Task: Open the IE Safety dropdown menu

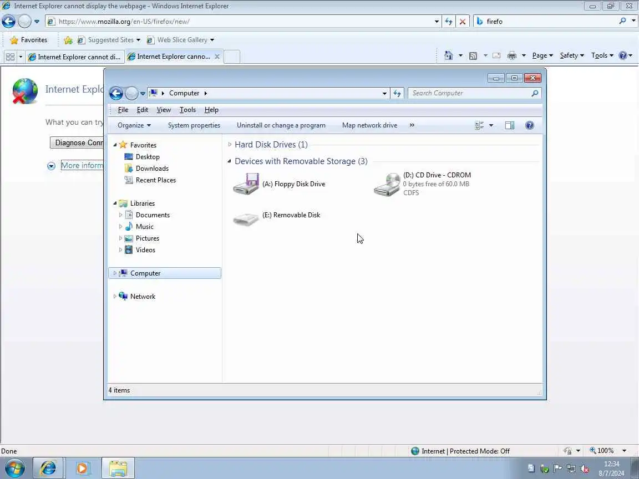Action: coord(572,55)
